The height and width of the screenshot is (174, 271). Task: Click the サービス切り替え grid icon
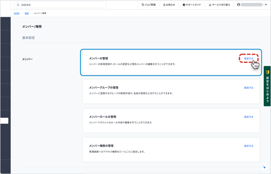(210, 5)
